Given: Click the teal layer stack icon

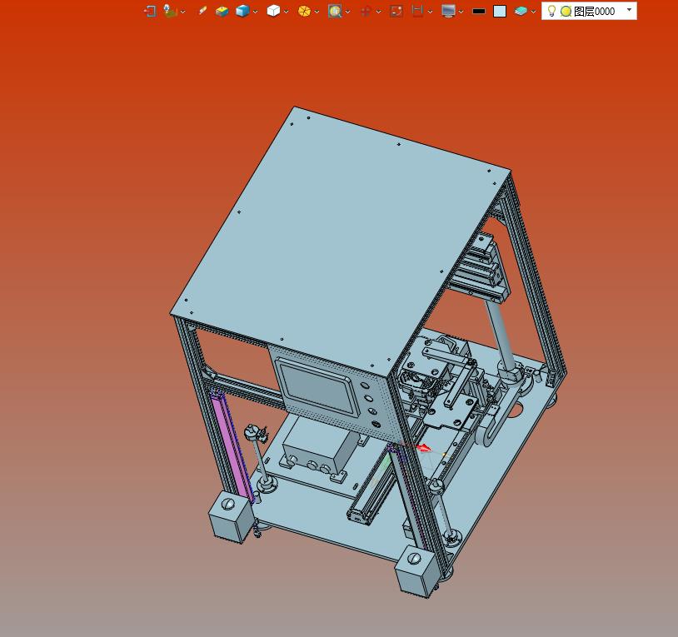Looking at the screenshot, I should [521, 11].
